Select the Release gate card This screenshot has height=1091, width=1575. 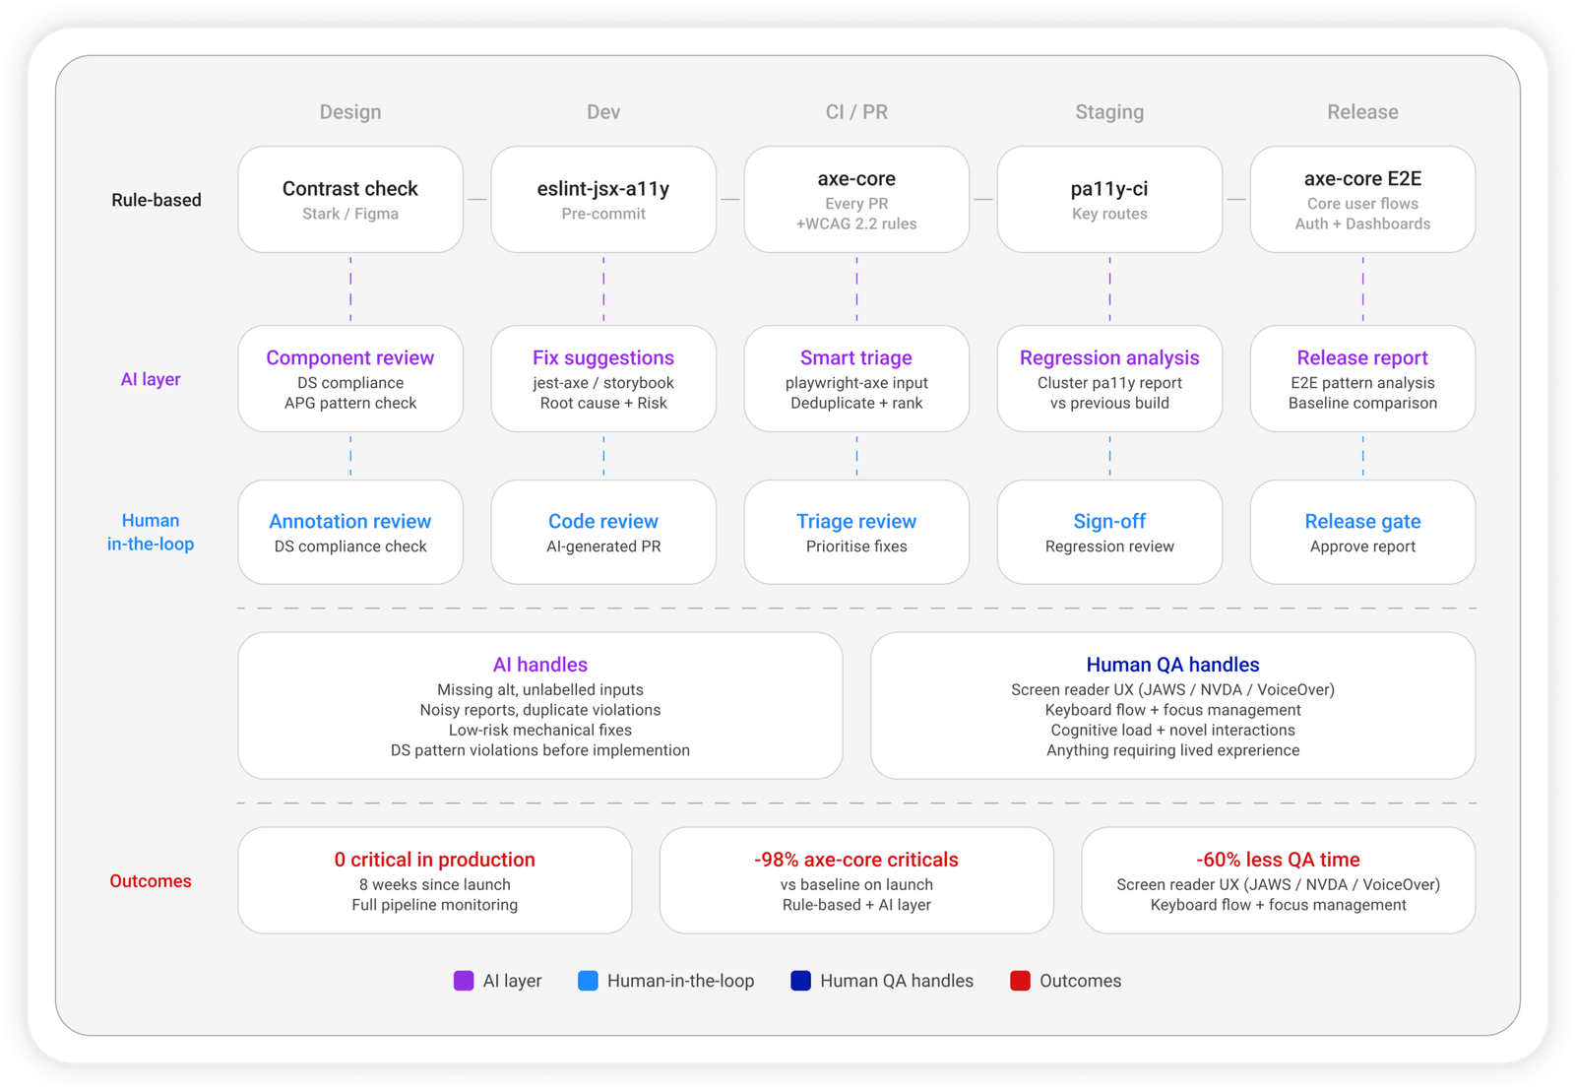tap(1362, 533)
